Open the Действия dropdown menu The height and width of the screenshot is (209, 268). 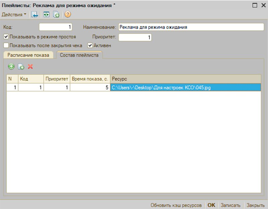[x=14, y=14]
